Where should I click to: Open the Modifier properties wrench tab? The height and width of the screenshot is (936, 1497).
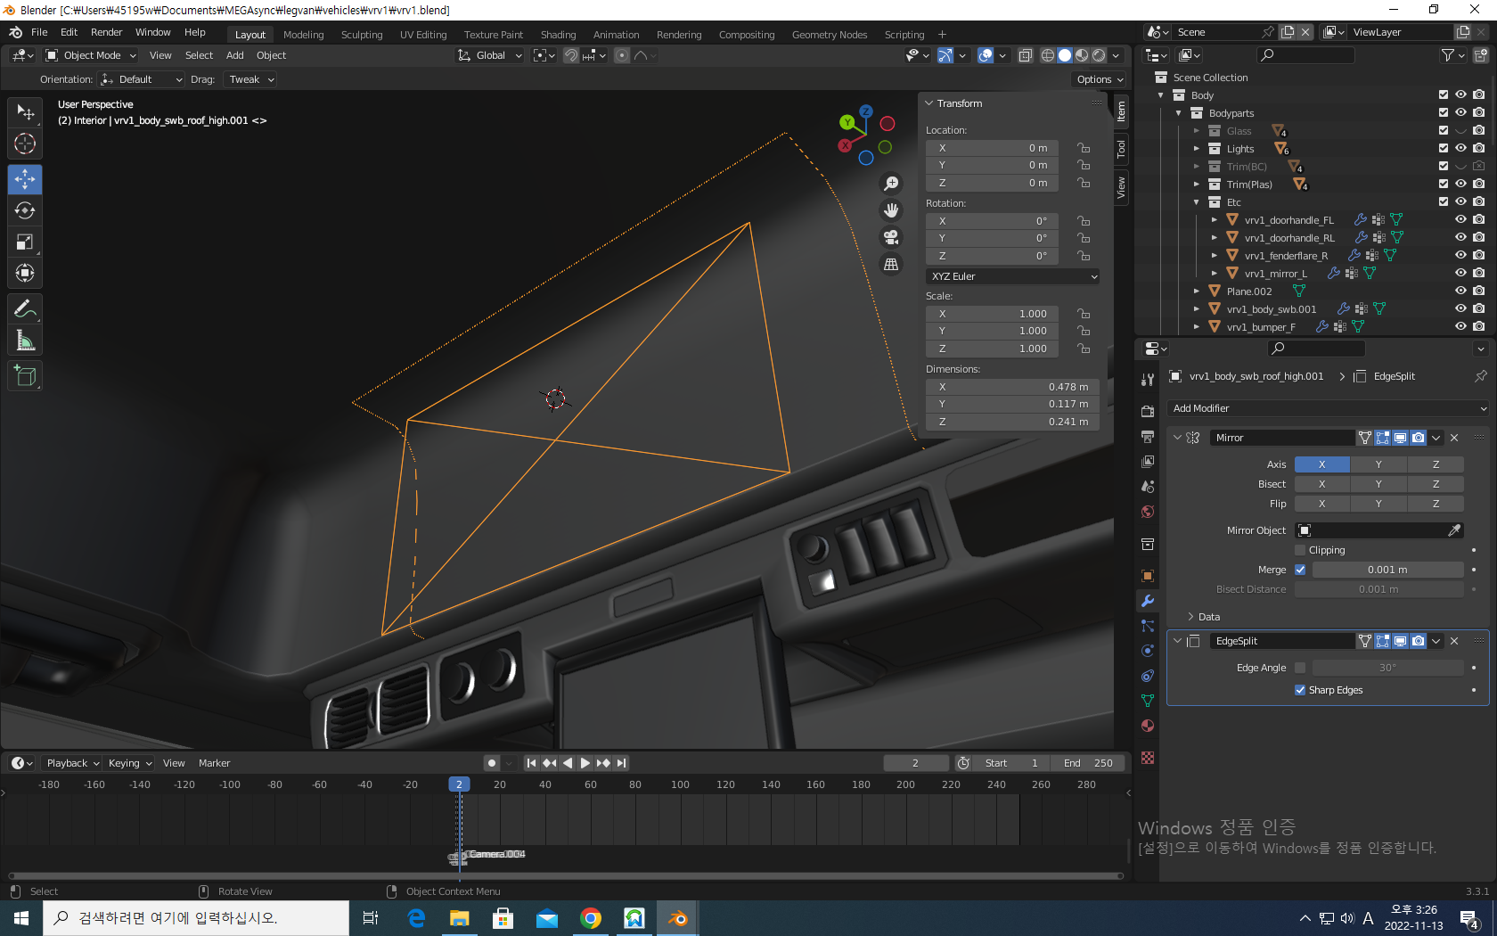1148,601
